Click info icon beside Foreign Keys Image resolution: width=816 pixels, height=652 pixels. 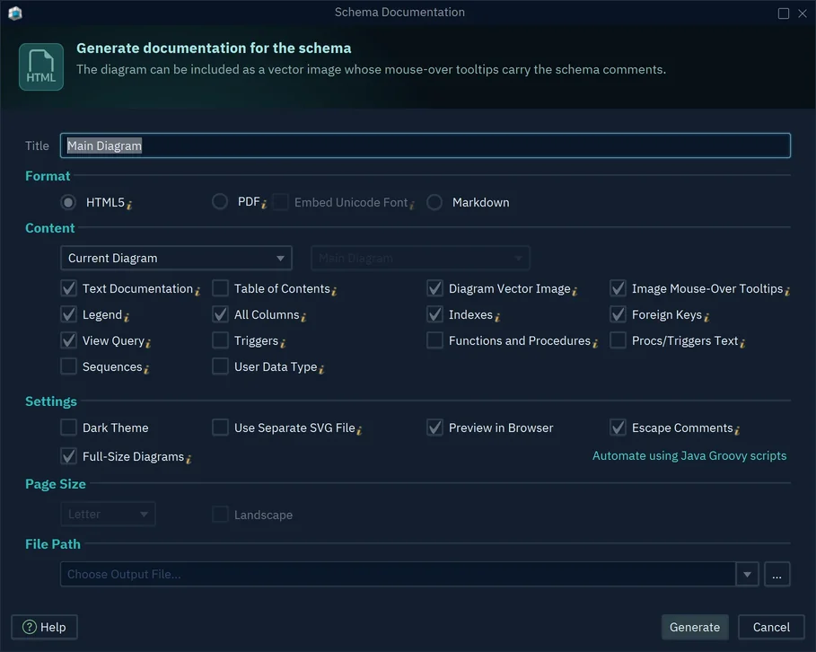pyautogui.click(x=706, y=318)
